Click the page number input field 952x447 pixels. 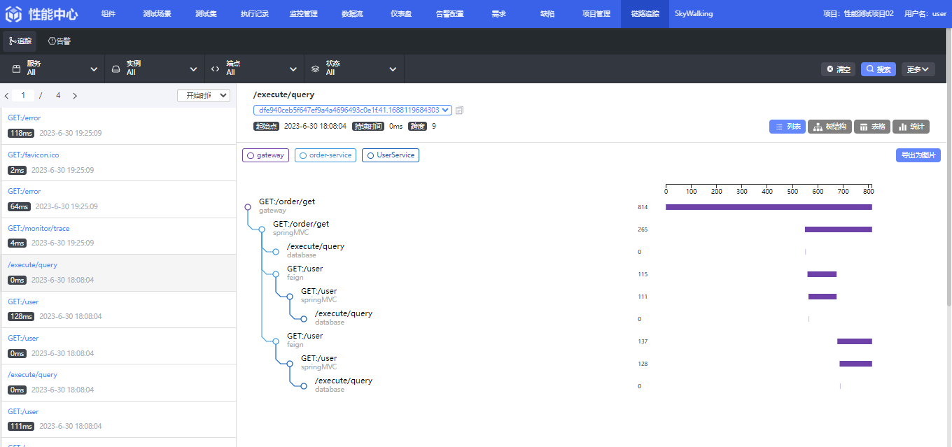click(x=23, y=96)
